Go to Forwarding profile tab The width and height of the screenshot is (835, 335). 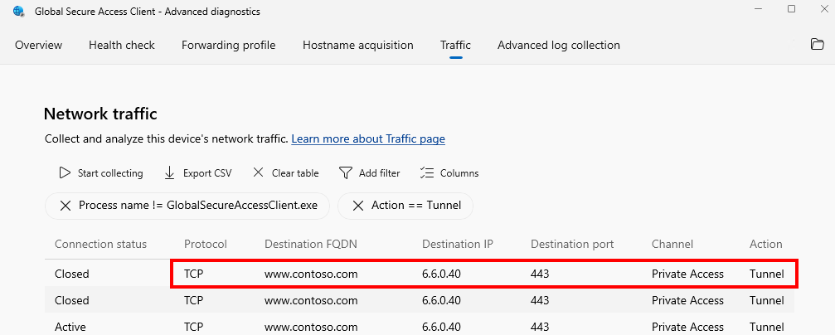click(229, 46)
